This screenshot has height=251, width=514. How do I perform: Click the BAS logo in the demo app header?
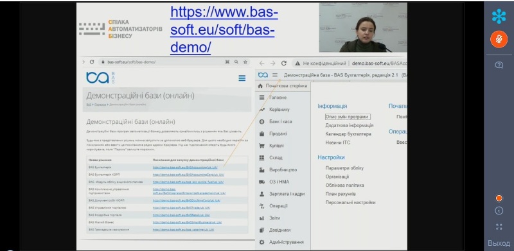click(263, 75)
